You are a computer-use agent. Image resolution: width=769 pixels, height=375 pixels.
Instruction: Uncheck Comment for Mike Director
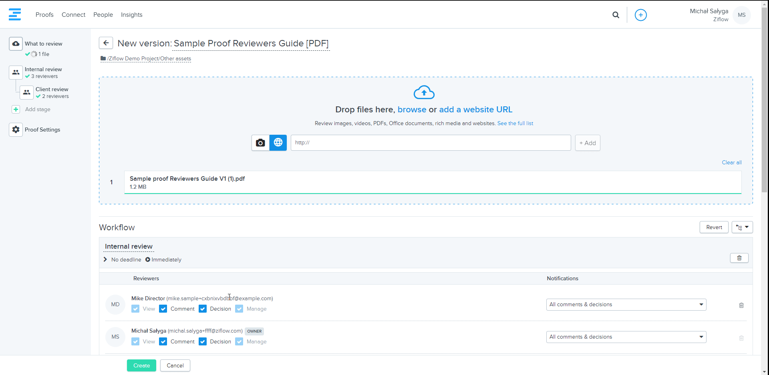163,309
